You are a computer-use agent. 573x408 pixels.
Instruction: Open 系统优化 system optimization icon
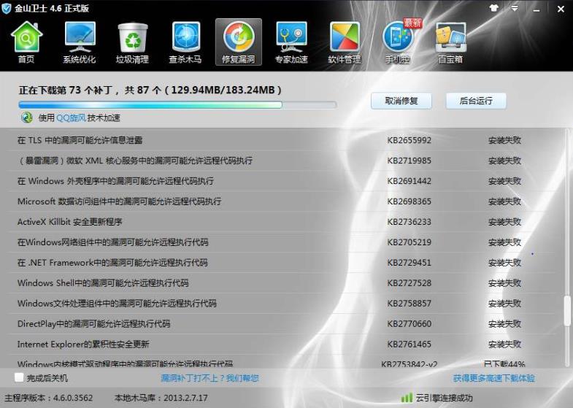[x=80, y=42]
